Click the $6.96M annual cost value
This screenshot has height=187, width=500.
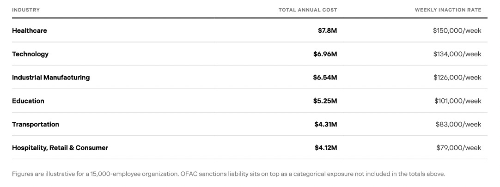point(325,54)
